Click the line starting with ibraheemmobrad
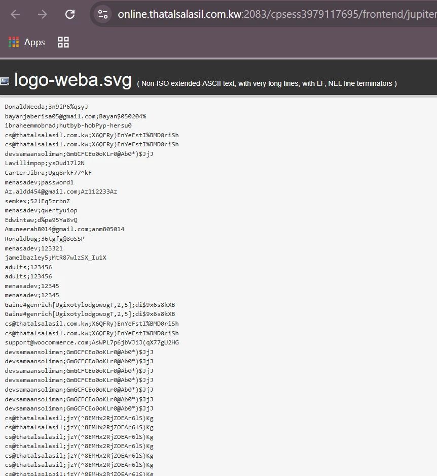Image resolution: width=437 pixels, height=476 pixels. coord(68,125)
